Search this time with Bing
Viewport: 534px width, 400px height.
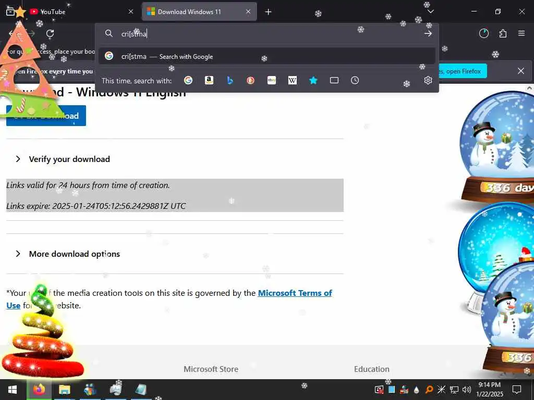pyautogui.click(x=230, y=80)
